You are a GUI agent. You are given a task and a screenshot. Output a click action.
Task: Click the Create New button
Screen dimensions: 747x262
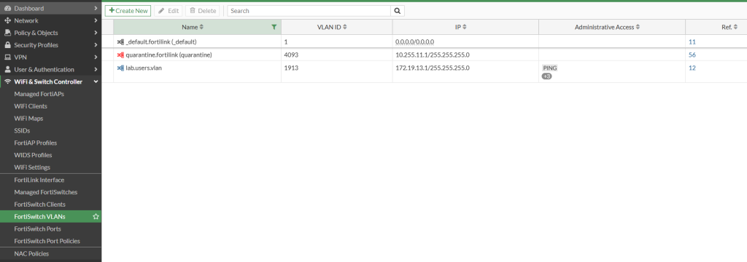pos(128,10)
